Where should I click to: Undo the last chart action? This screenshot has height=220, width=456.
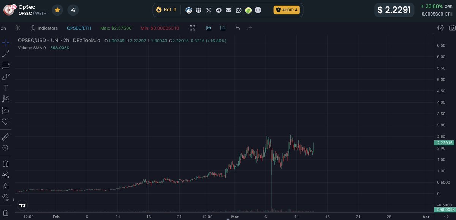point(238,28)
